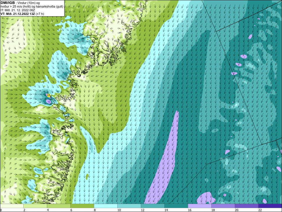Click the VT: Mið. 21.12.2022 13Z line
This screenshot has height=212, width=282.
coord(22,14)
